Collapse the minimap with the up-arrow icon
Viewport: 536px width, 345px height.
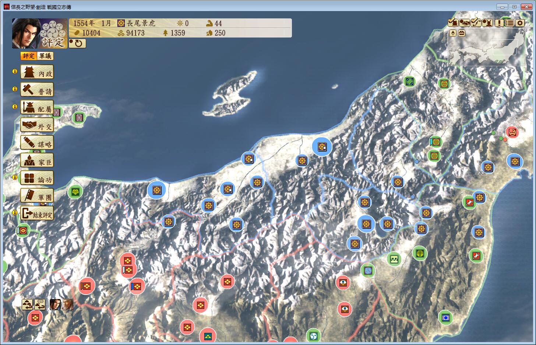[x=461, y=33]
